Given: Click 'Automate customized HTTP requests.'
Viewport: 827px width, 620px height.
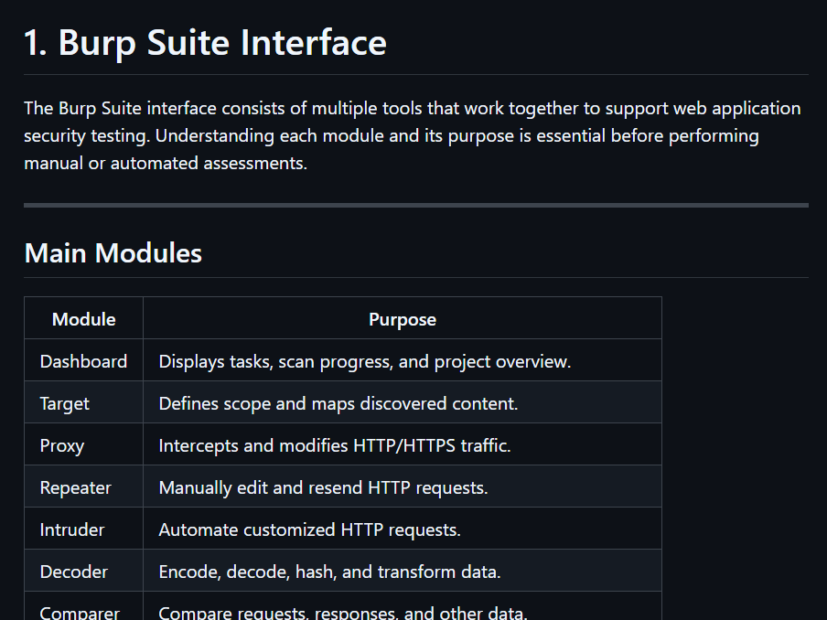Looking at the screenshot, I should pyautogui.click(x=310, y=529).
